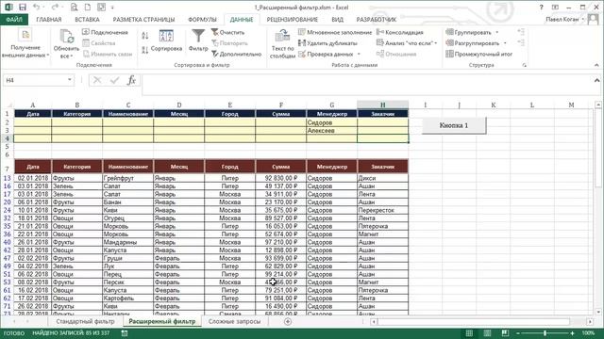The image size is (604, 339).
Task: Click the Redo arrow icon
Action: 55,7
